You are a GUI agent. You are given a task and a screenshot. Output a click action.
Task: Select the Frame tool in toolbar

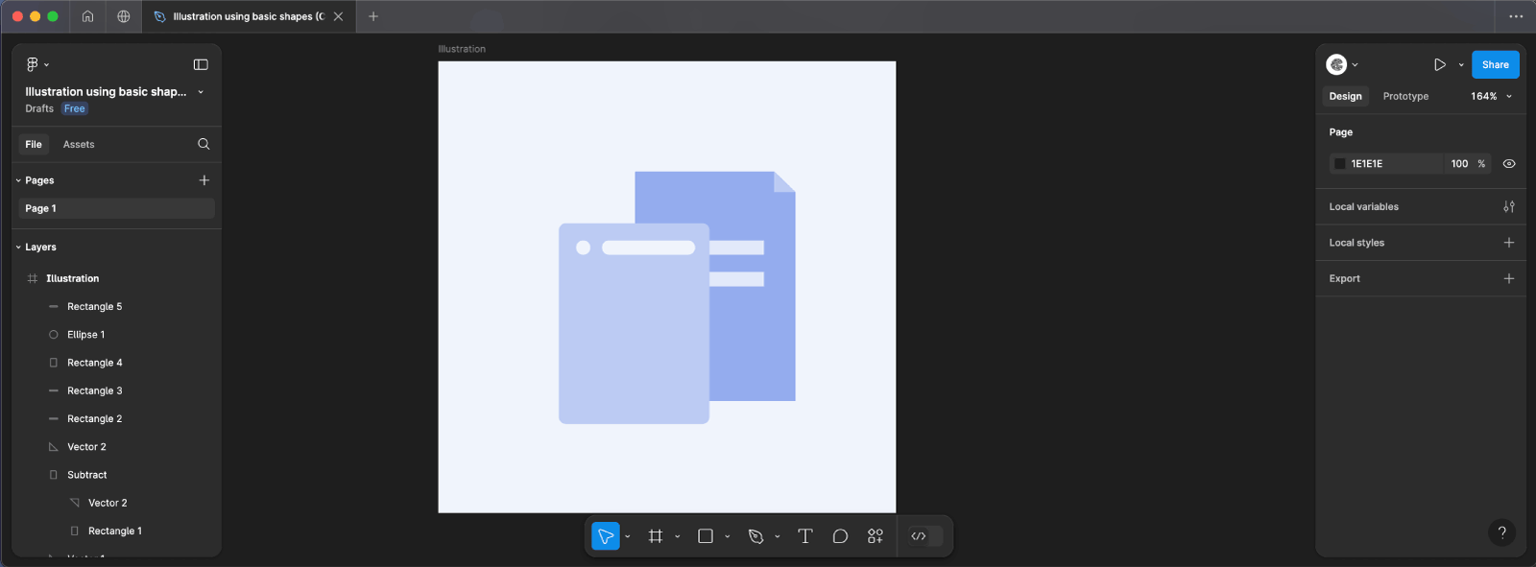(x=656, y=536)
